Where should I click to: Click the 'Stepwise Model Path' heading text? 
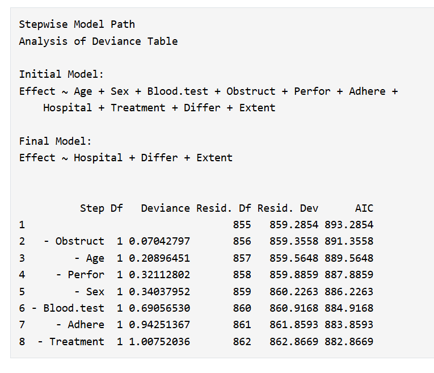(77, 24)
